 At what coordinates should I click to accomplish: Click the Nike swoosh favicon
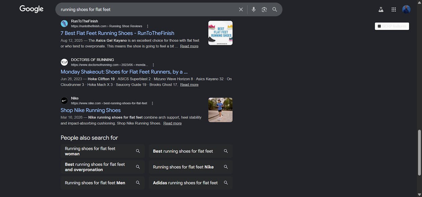coord(64,101)
